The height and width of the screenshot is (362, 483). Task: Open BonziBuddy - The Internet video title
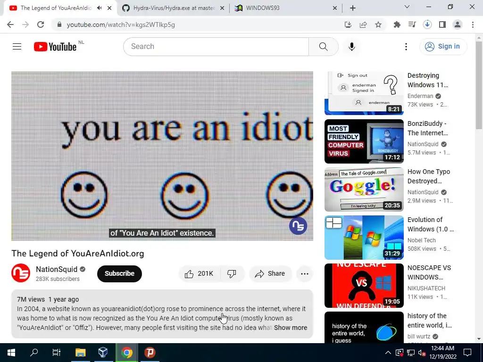pyautogui.click(x=427, y=128)
